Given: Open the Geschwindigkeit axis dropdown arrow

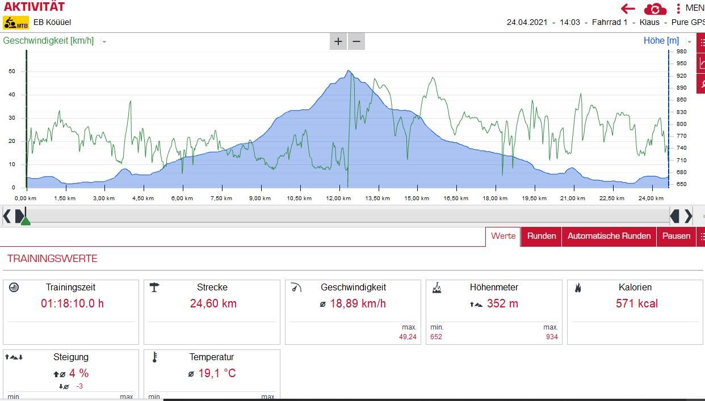Looking at the screenshot, I should [x=104, y=41].
